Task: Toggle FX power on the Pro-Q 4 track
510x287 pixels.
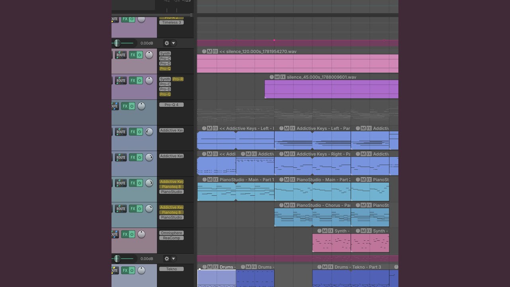Action: 132,106
